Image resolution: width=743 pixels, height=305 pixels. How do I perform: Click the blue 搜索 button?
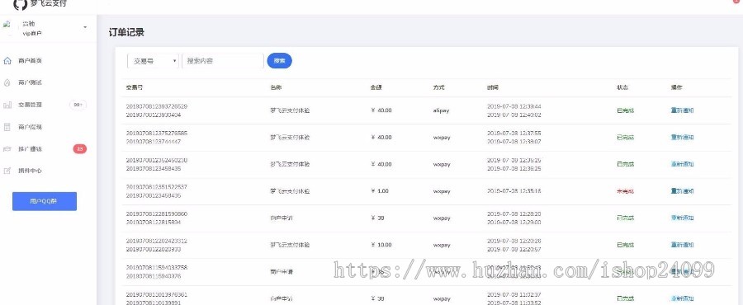(280, 61)
